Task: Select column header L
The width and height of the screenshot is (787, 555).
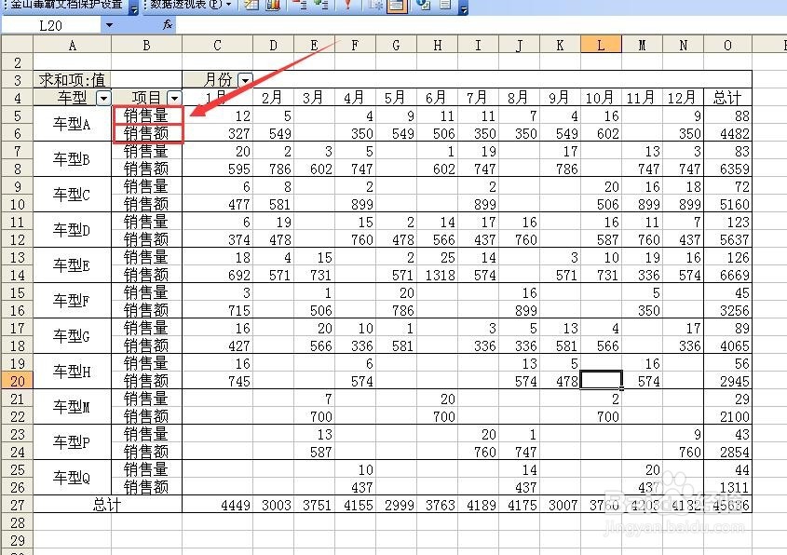Action: 600,44
